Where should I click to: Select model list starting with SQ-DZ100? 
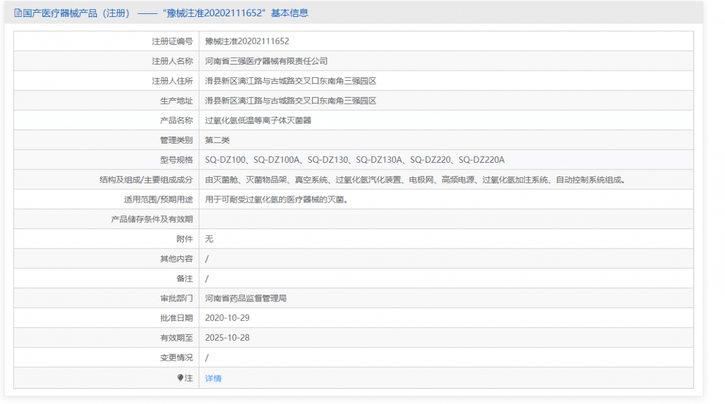pos(355,160)
